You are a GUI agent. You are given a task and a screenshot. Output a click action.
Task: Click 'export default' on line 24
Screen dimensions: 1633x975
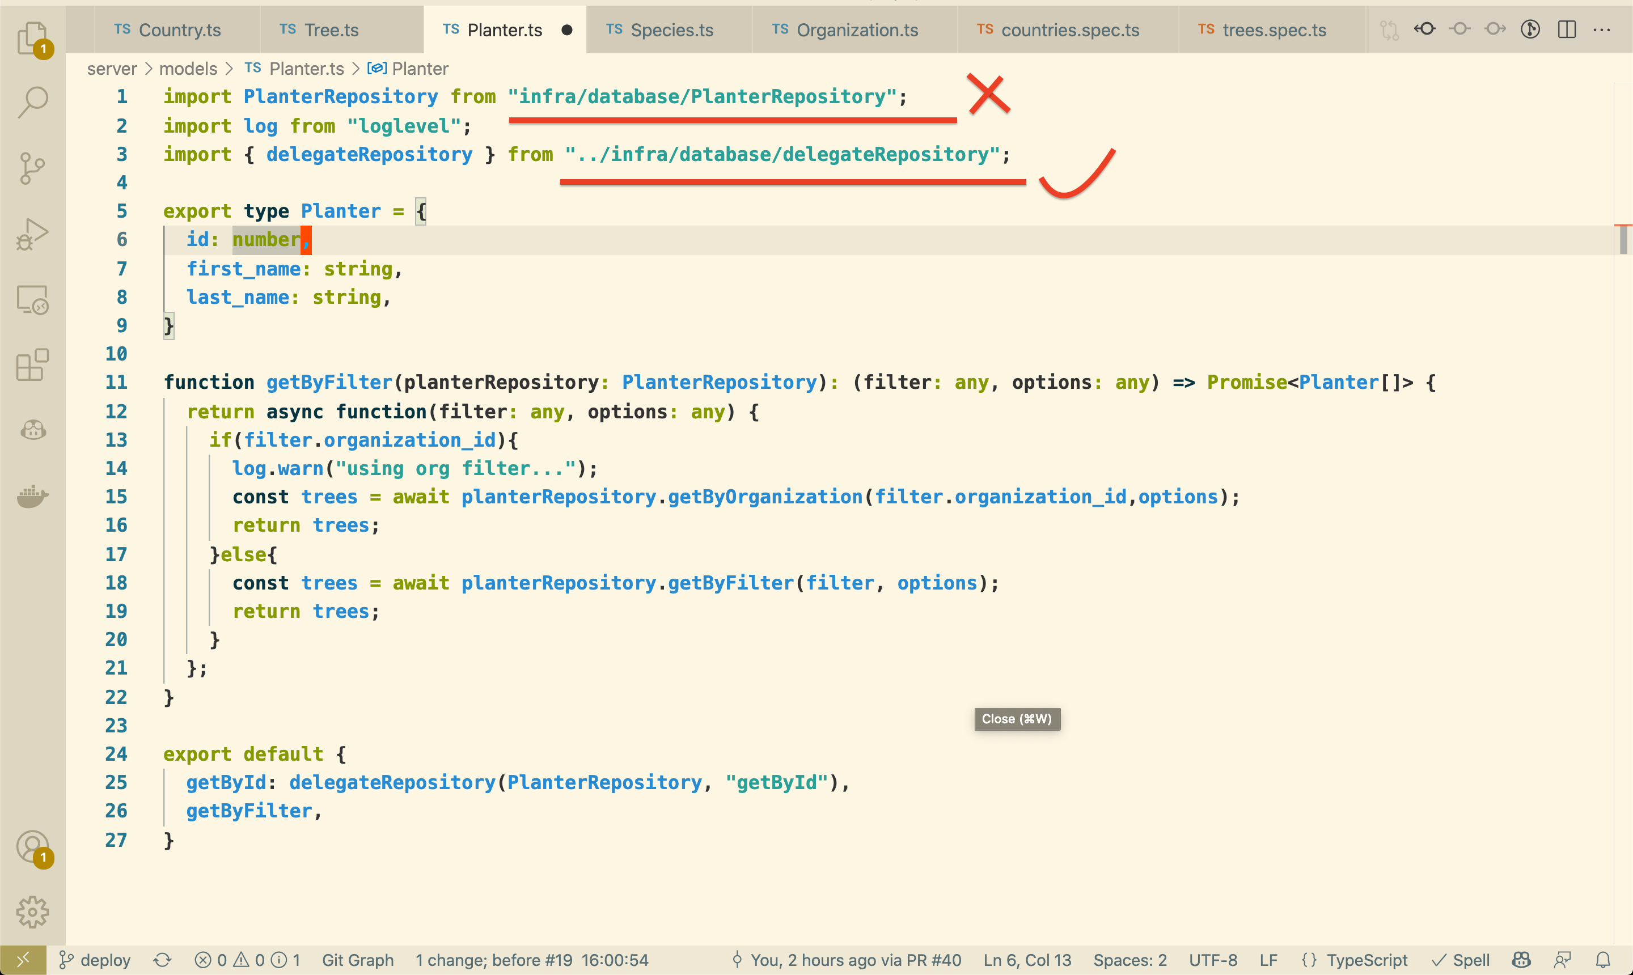point(243,754)
